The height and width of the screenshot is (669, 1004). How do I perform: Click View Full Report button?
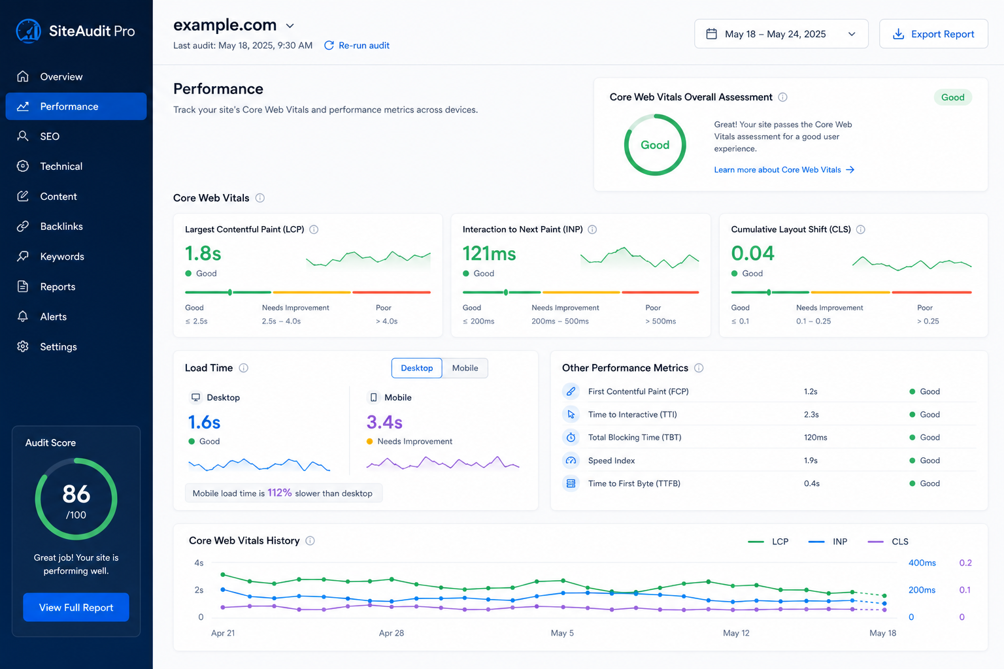(x=76, y=608)
